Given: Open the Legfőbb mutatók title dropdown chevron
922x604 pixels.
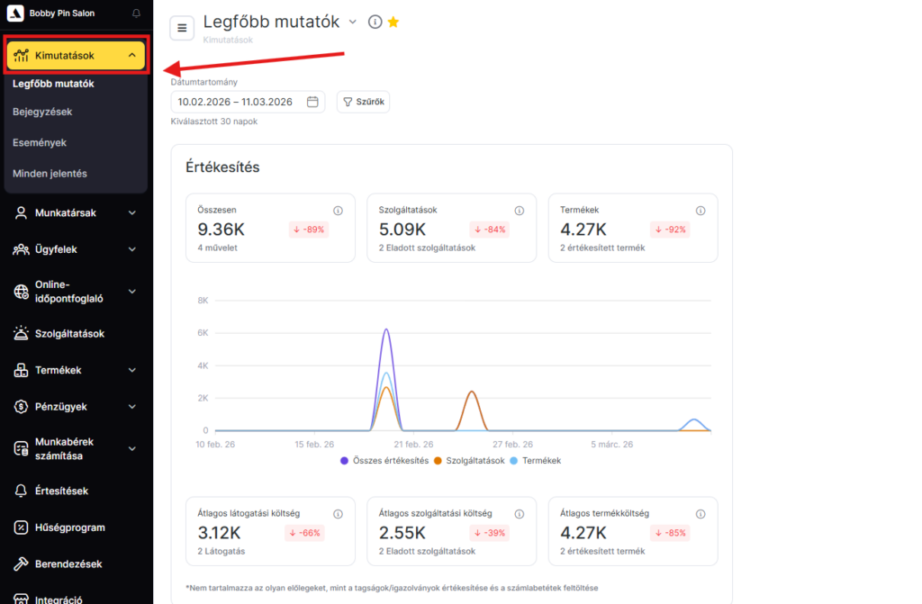Looking at the screenshot, I should 353,22.
